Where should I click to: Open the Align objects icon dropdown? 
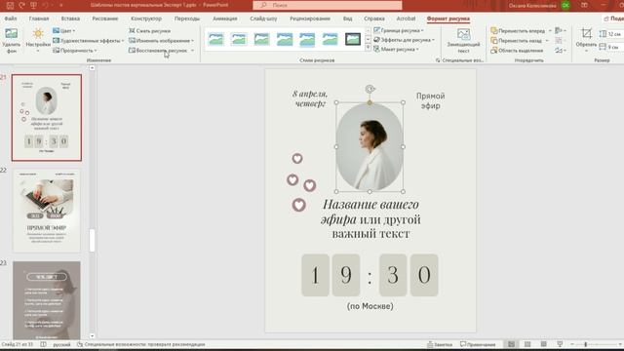pos(561,30)
